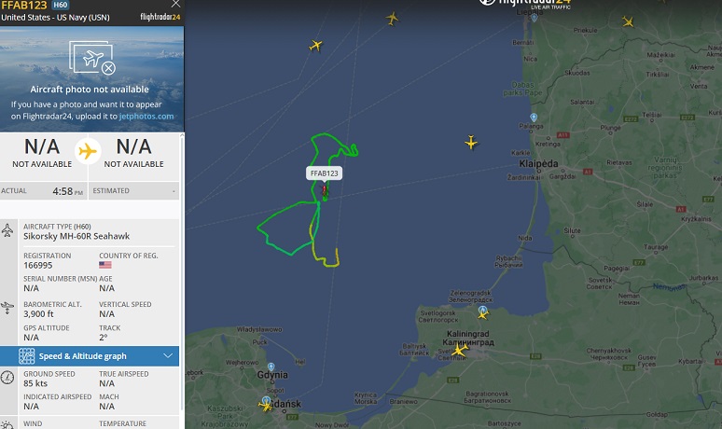
Task: Select the aircraft at the top-left of the sea
Action: tap(315, 46)
